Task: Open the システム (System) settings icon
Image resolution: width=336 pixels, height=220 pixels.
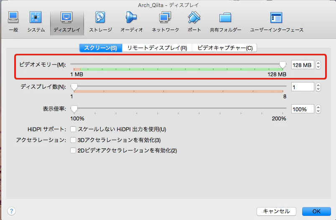Action: (x=36, y=22)
